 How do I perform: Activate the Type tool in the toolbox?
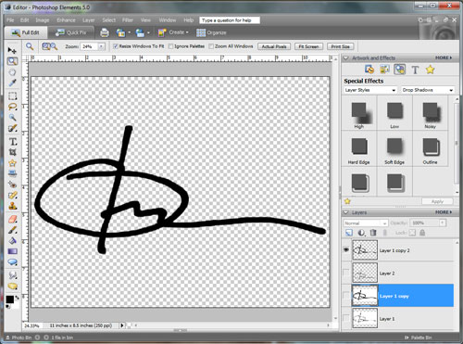pos(12,142)
